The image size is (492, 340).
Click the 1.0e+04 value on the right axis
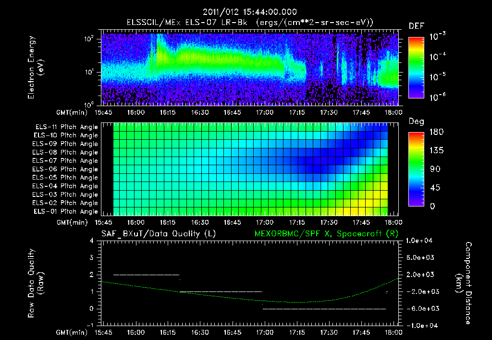point(419,241)
